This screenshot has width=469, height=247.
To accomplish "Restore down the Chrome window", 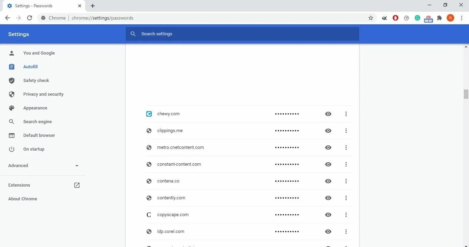I will (x=445, y=5).
